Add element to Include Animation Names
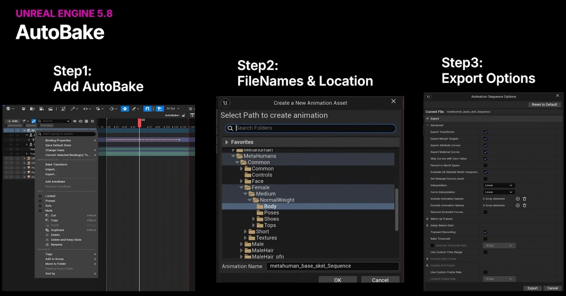The image size is (566, 296). tap(518, 199)
